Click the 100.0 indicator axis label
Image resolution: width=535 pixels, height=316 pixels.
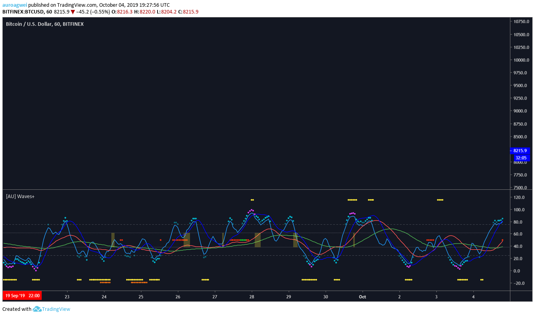(x=519, y=210)
